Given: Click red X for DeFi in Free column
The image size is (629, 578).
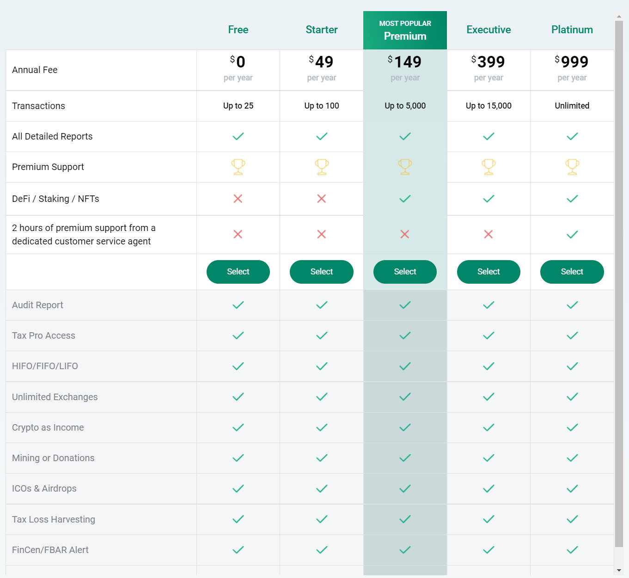Looking at the screenshot, I should coord(238,199).
